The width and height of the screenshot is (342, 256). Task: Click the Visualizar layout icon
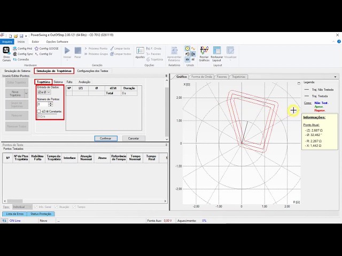tap(230, 53)
